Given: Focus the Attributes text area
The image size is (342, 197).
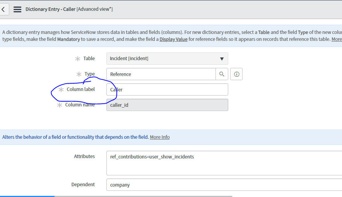Looking at the screenshot, I should point(224,163).
